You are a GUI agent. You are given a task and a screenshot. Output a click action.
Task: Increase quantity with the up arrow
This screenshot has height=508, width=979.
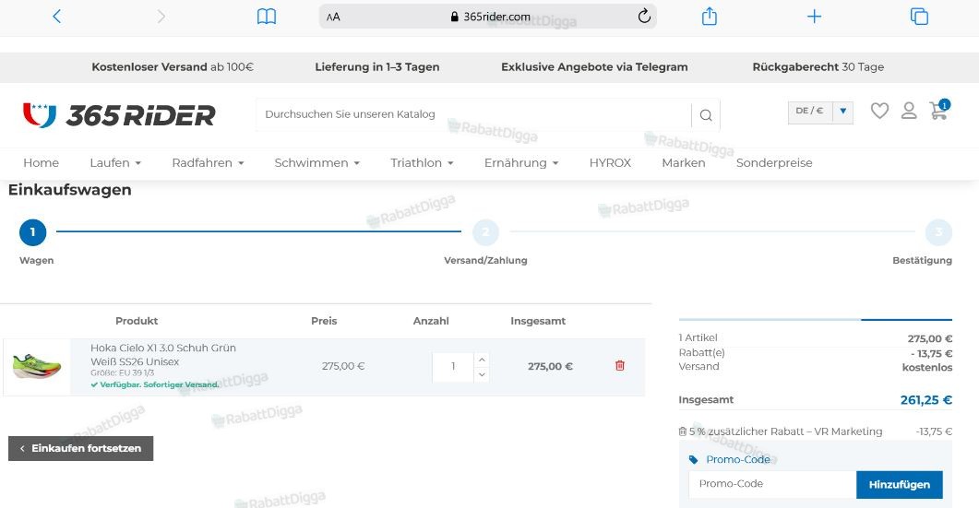(482, 360)
